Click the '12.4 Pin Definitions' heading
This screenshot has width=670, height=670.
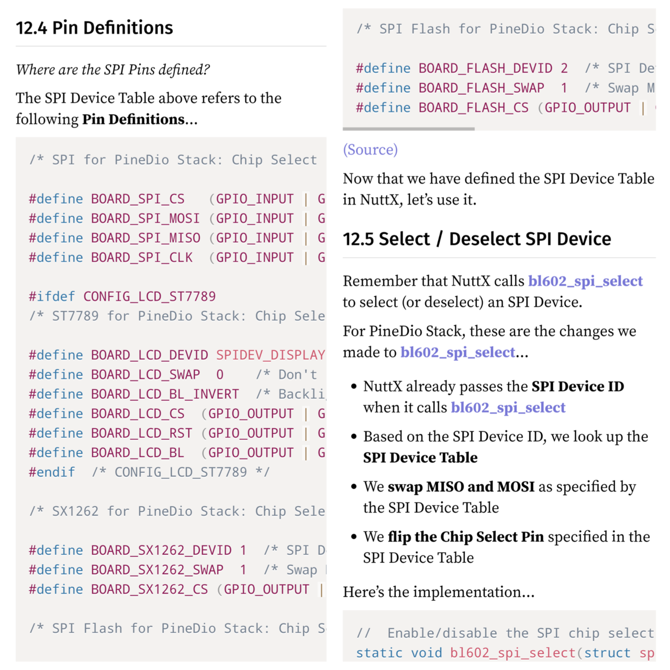(94, 28)
